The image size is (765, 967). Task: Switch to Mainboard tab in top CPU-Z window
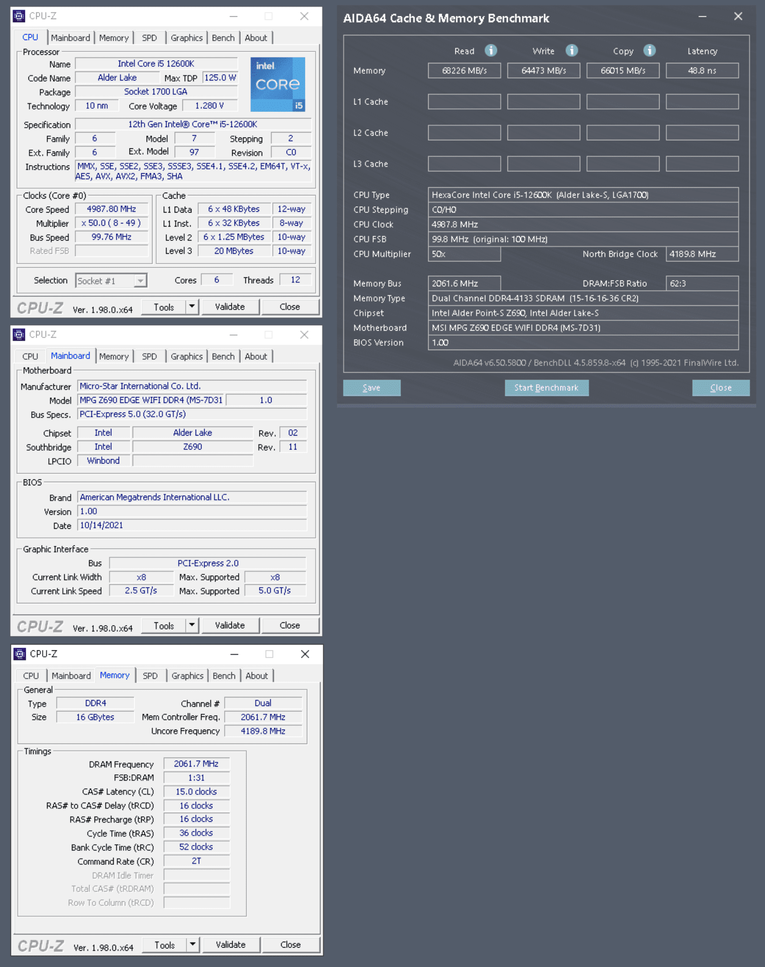[70, 38]
